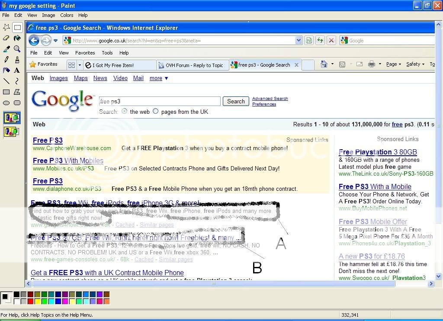Select the Polygon shape tool
Viewport: 443px width, 321px height.
point(17,92)
